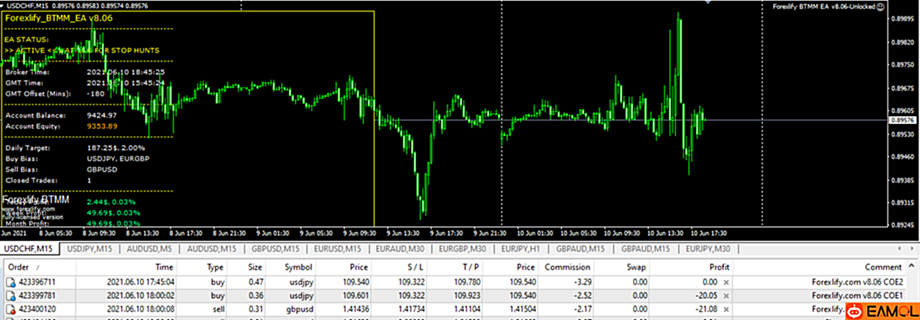Image resolution: width=920 pixels, height=320 pixels.
Task: Click the chart shift triangle marker at top
Action: pyautogui.click(x=709, y=3)
